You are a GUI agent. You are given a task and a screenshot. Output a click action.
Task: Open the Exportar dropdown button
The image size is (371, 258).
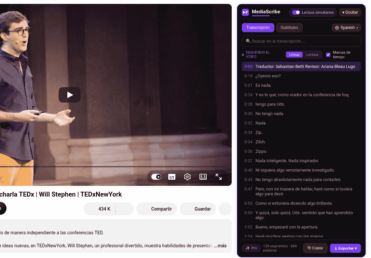click(x=345, y=248)
